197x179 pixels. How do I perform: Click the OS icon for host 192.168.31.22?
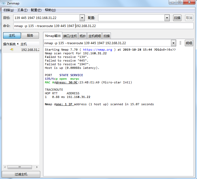click(x=12, y=50)
